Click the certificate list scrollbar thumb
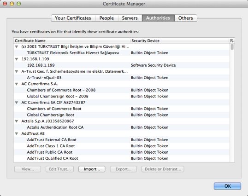This screenshot has width=248, height=196. tap(232, 47)
